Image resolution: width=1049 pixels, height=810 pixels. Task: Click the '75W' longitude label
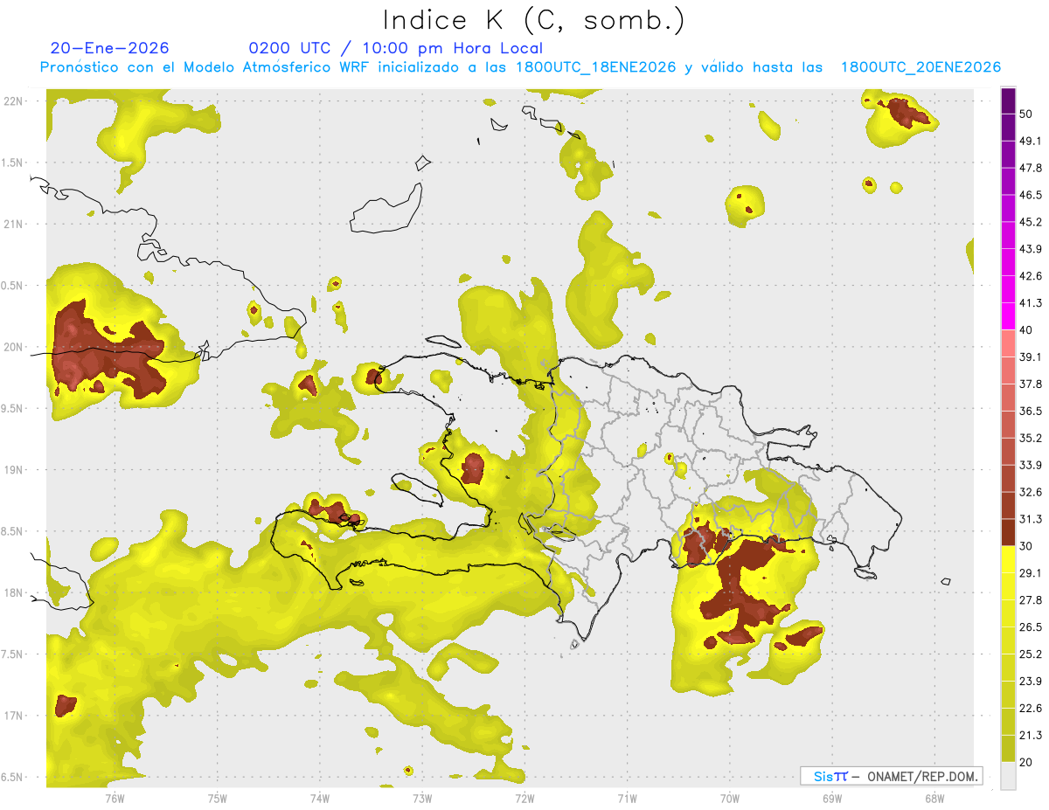pyautogui.click(x=218, y=798)
